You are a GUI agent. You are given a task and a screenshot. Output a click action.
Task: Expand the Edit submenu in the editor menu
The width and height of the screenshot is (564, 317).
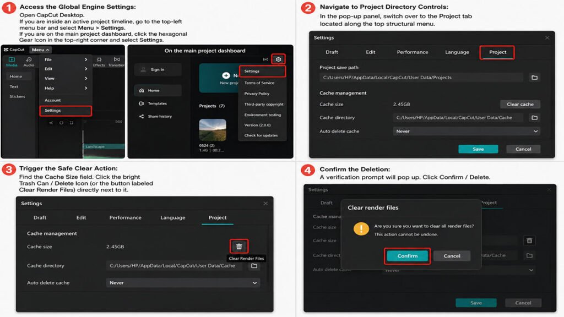coord(66,69)
